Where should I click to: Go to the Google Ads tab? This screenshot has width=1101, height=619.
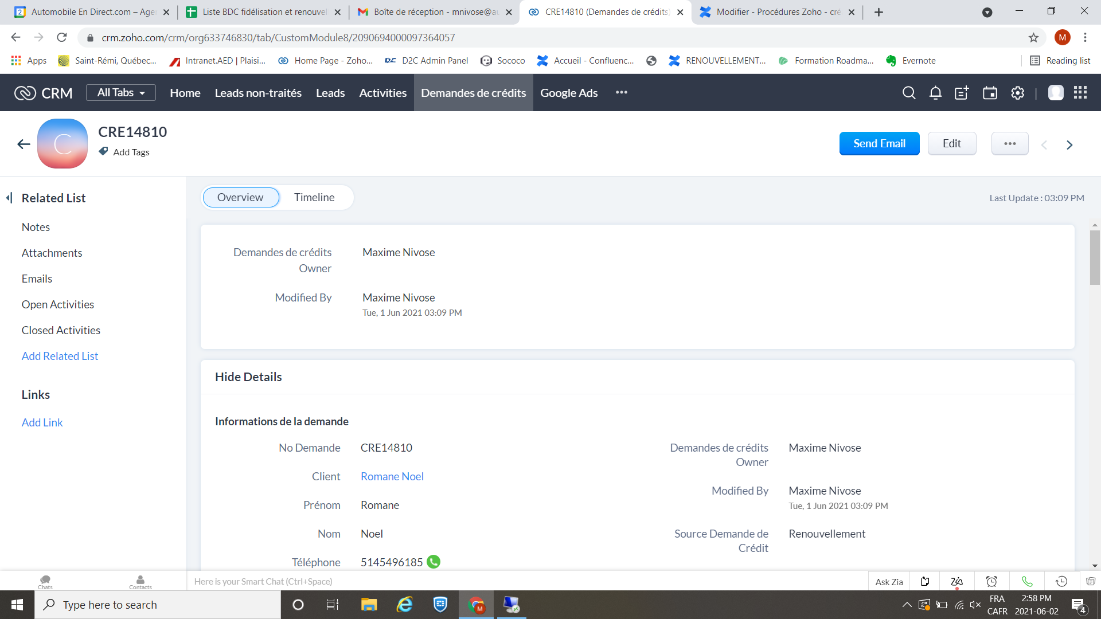pyautogui.click(x=569, y=93)
